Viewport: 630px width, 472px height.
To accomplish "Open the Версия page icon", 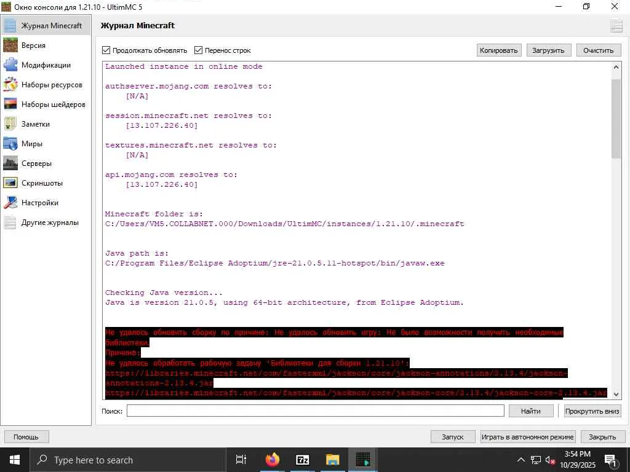I will 10,45.
